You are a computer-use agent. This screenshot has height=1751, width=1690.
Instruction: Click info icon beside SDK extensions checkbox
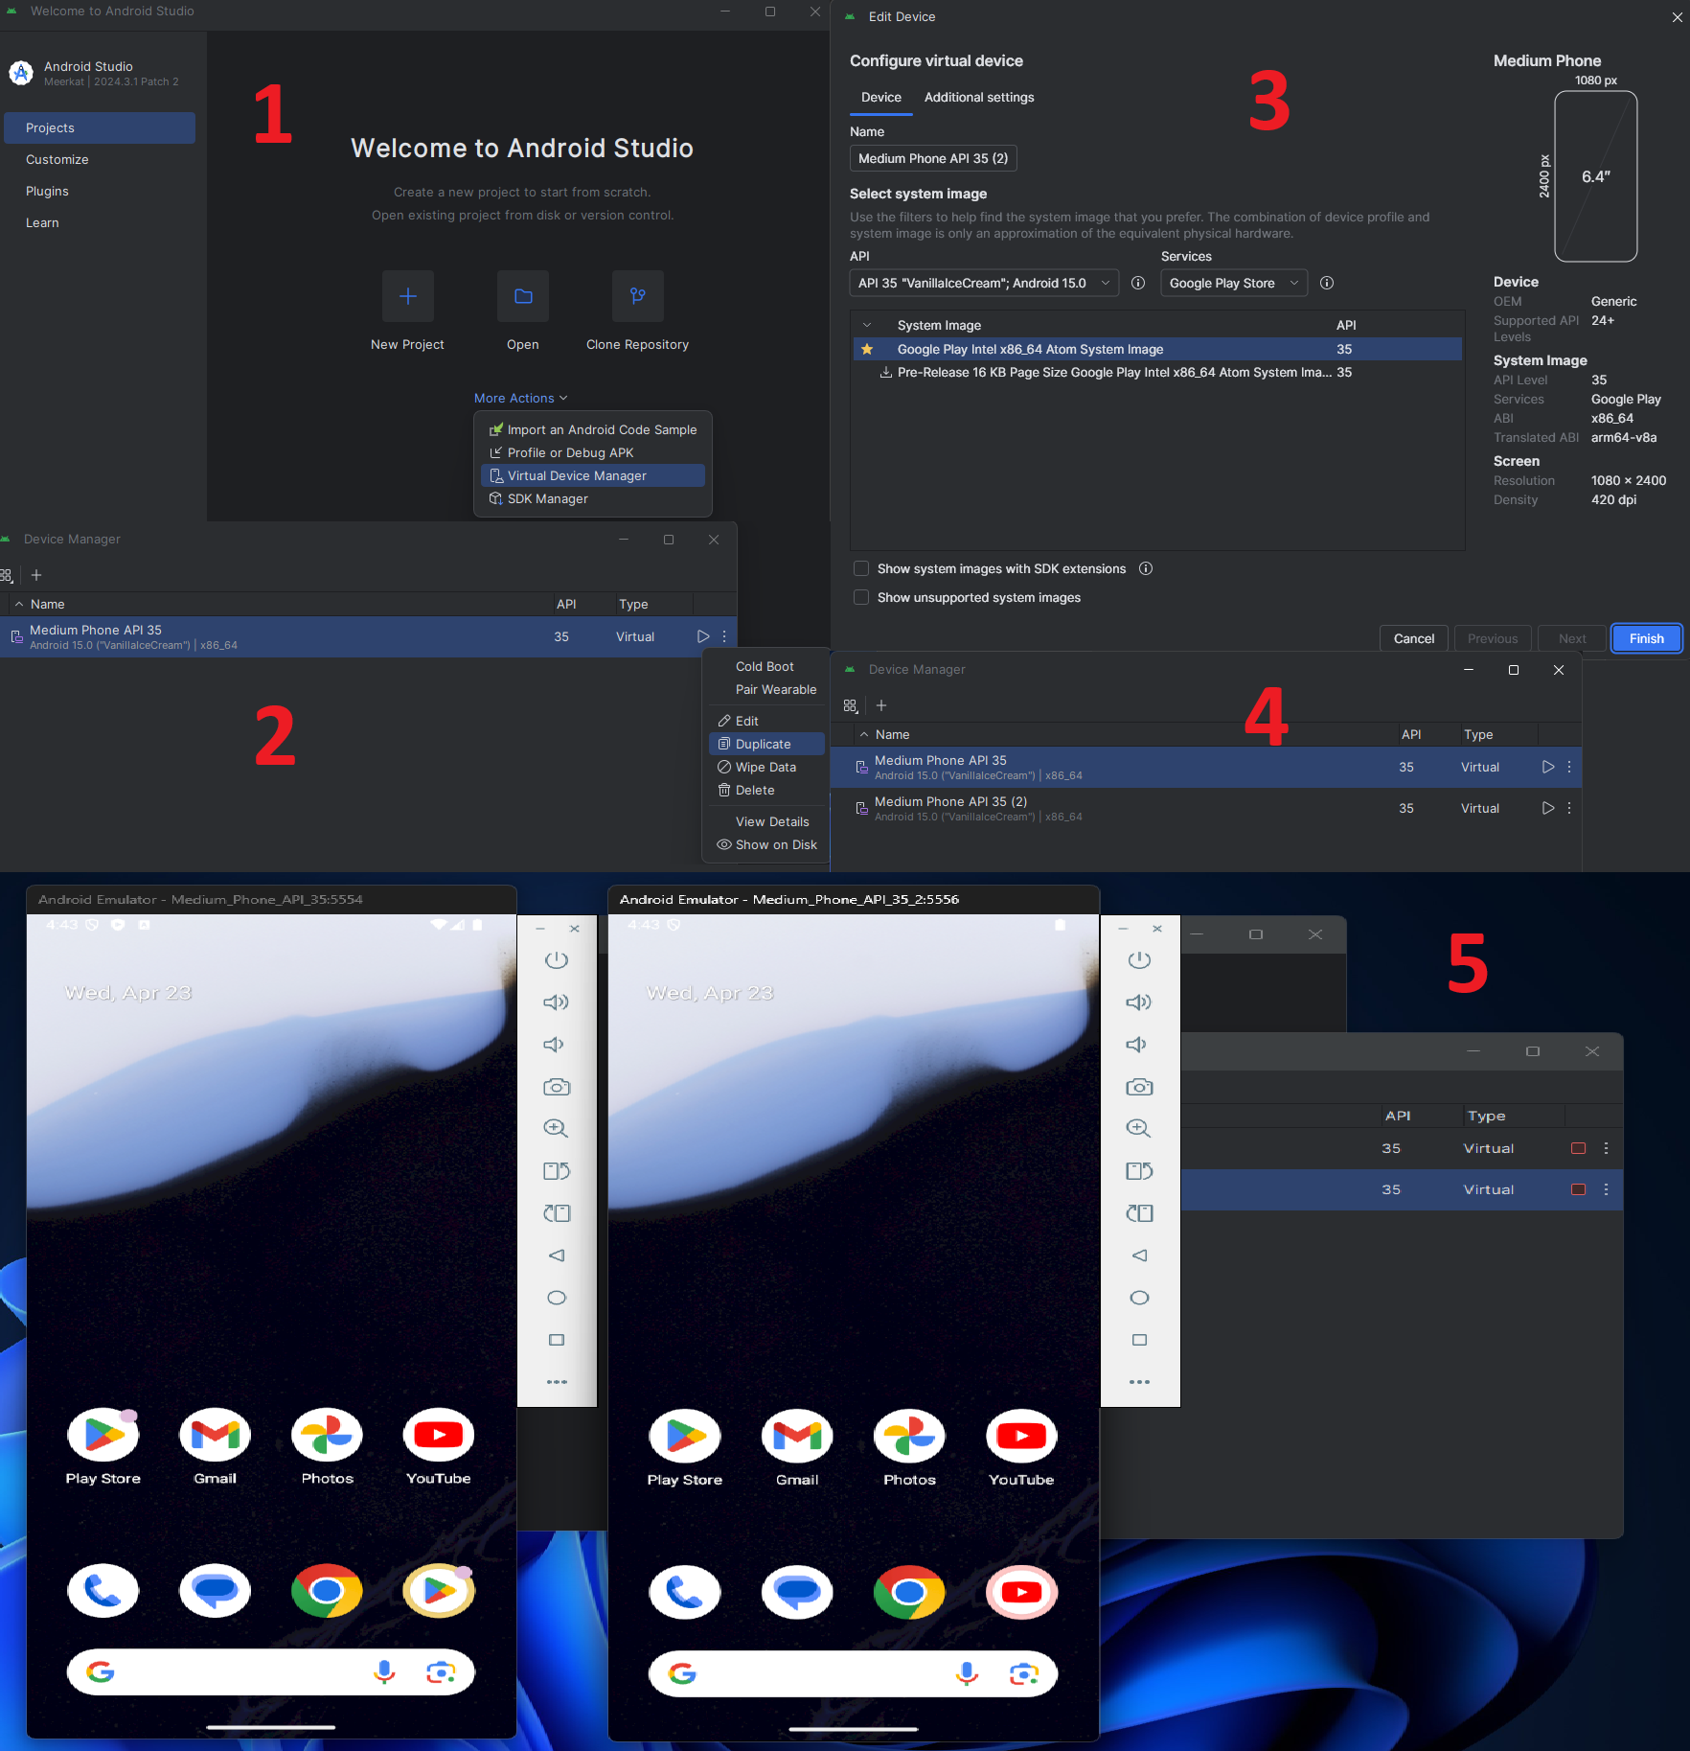coord(1146,568)
